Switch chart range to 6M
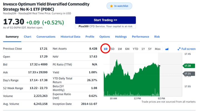Viewport: 200px width, 111px height. point(127,49)
